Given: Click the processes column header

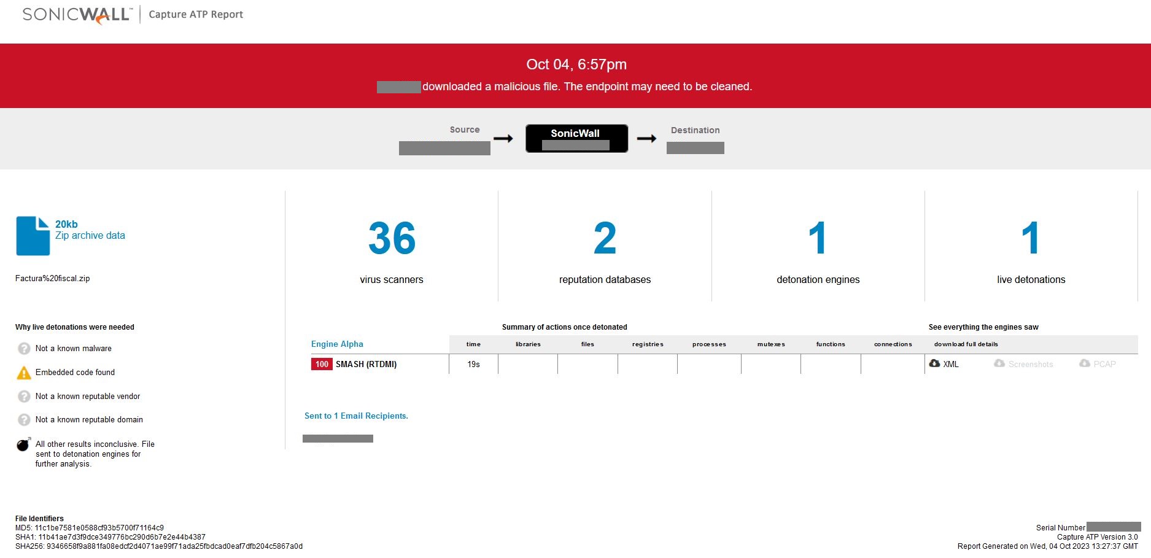Looking at the screenshot, I should point(709,344).
